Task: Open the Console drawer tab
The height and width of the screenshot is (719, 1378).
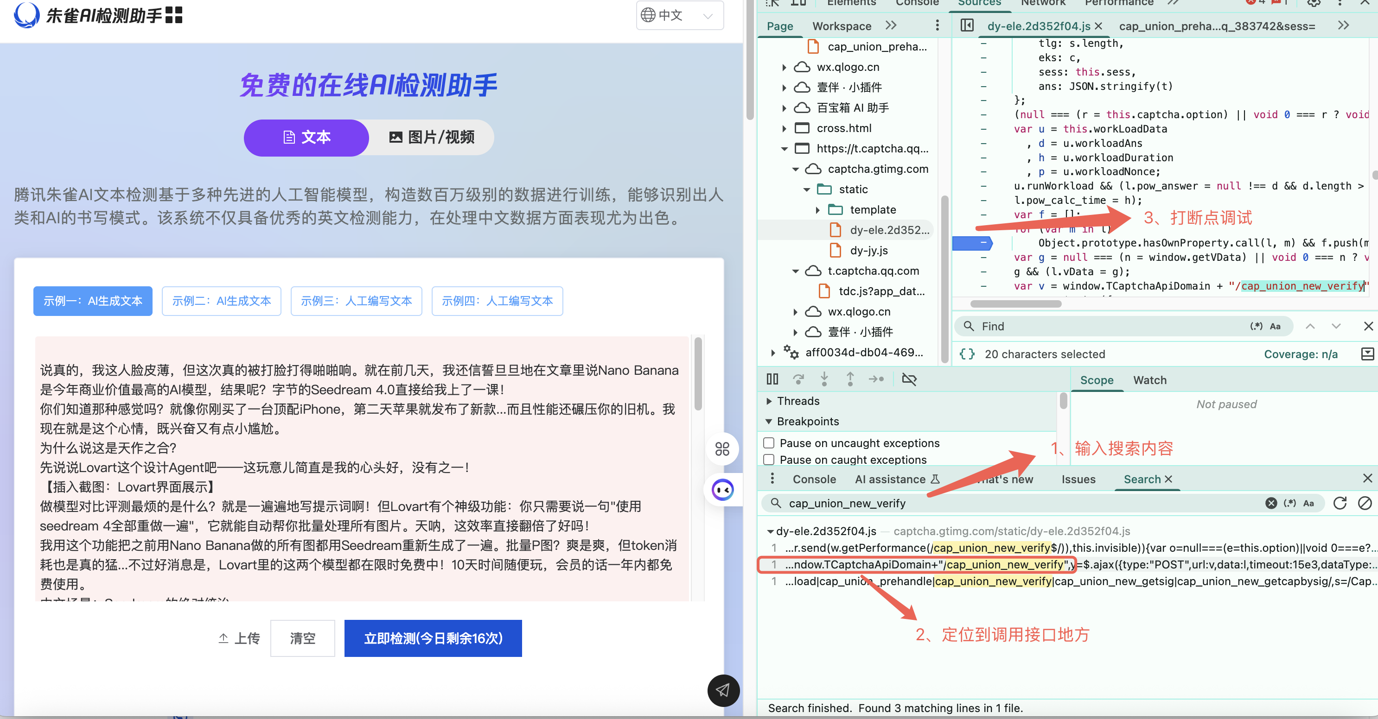Action: click(814, 479)
